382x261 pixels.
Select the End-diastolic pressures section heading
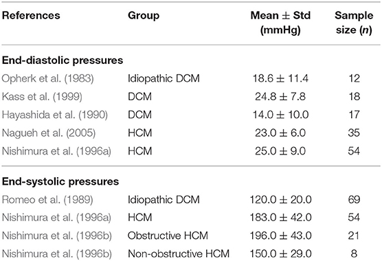(x=63, y=60)
